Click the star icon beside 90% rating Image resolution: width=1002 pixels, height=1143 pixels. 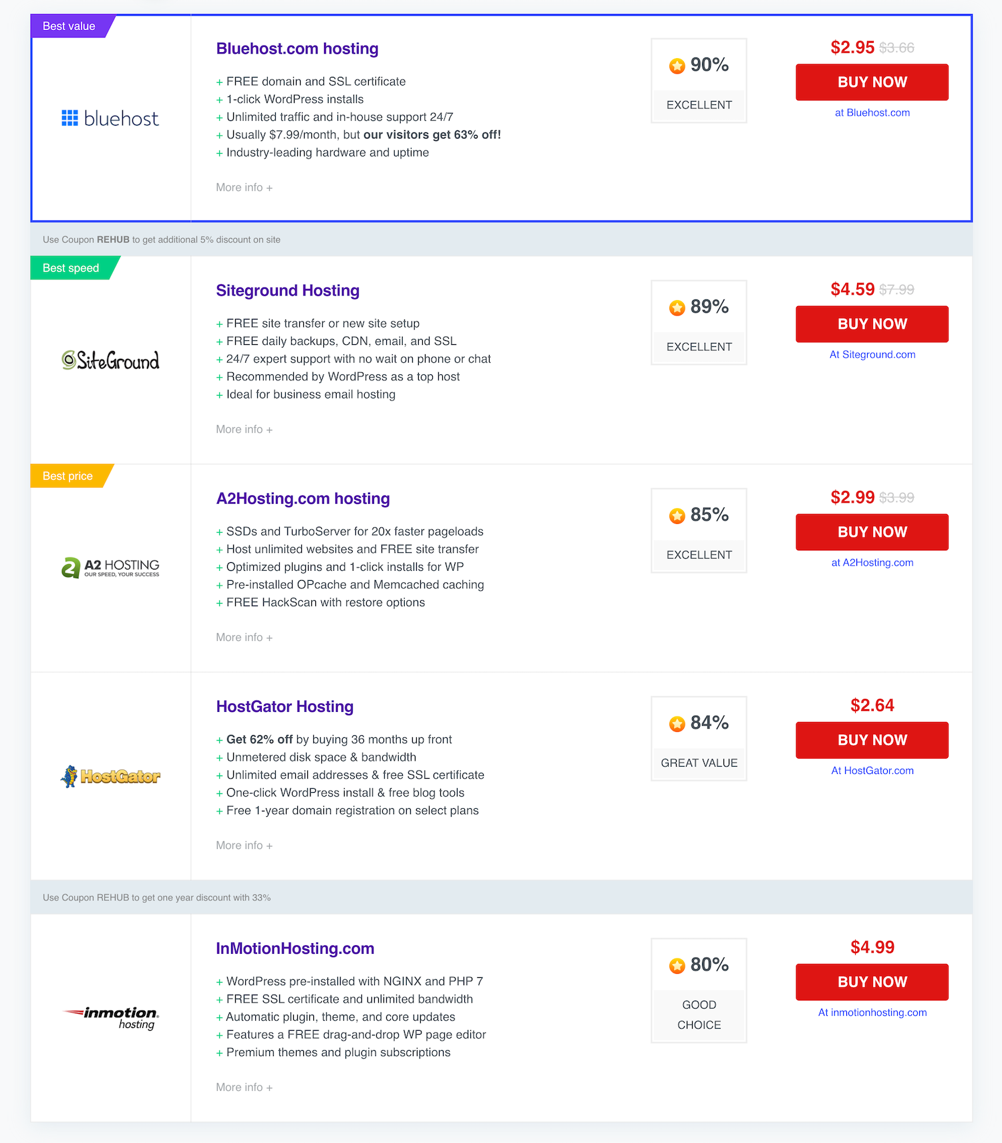point(677,66)
